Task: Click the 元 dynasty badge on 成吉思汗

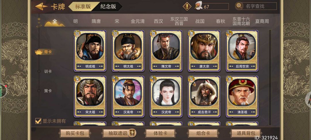Action: tap(191, 79)
